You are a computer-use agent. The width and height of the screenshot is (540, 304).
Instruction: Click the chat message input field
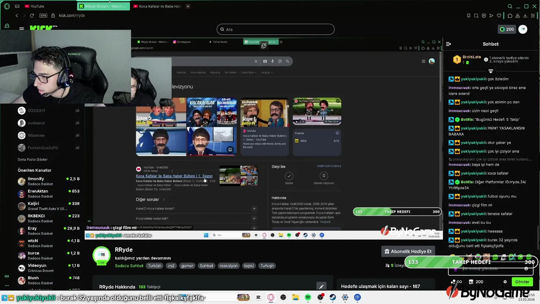pos(491,269)
